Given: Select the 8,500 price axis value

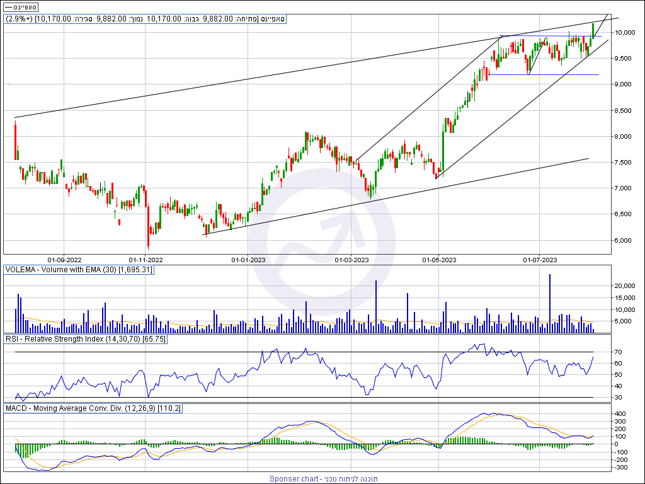Looking at the screenshot, I should (624, 111).
